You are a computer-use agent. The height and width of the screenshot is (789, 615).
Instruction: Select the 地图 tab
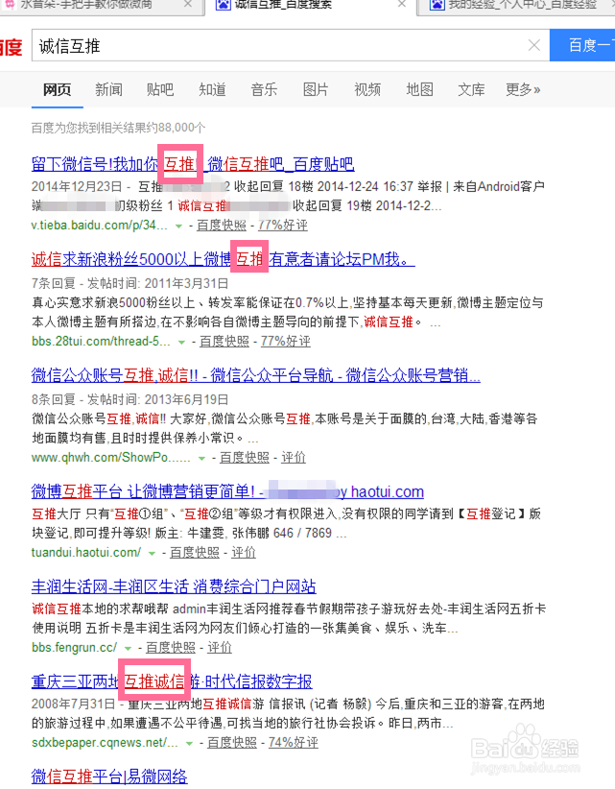coord(419,89)
